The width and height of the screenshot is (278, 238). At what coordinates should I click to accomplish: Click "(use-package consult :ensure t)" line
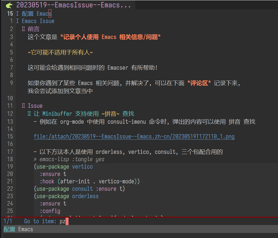tap(79, 189)
